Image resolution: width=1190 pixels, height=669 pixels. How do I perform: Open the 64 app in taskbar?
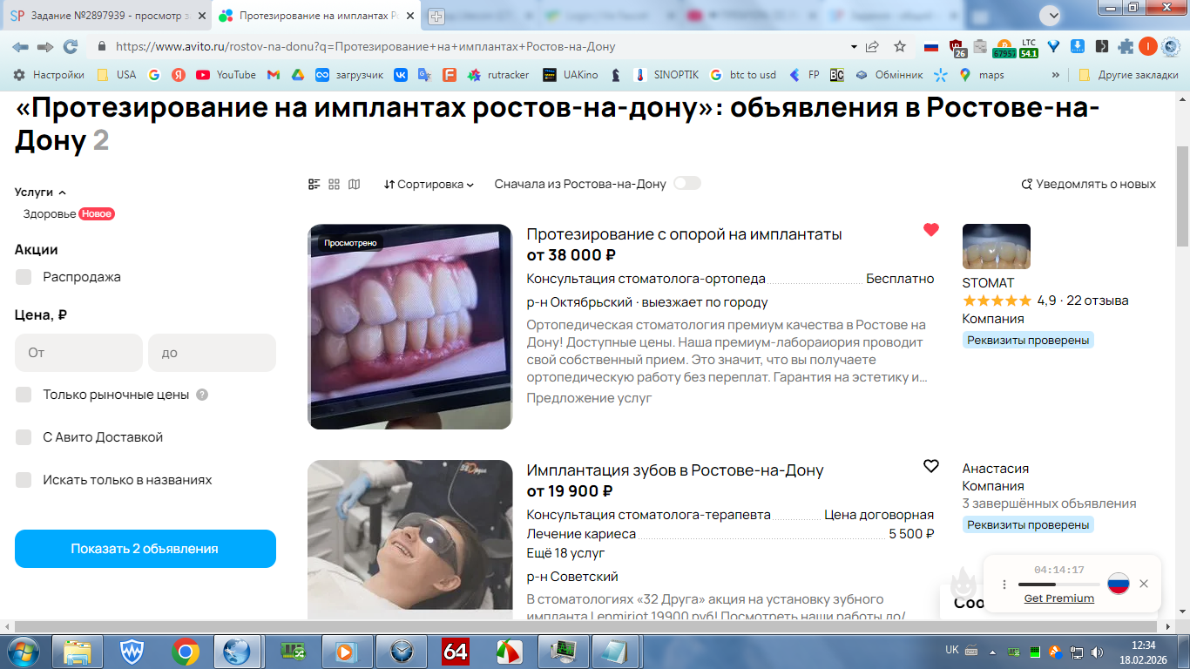click(456, 652)
